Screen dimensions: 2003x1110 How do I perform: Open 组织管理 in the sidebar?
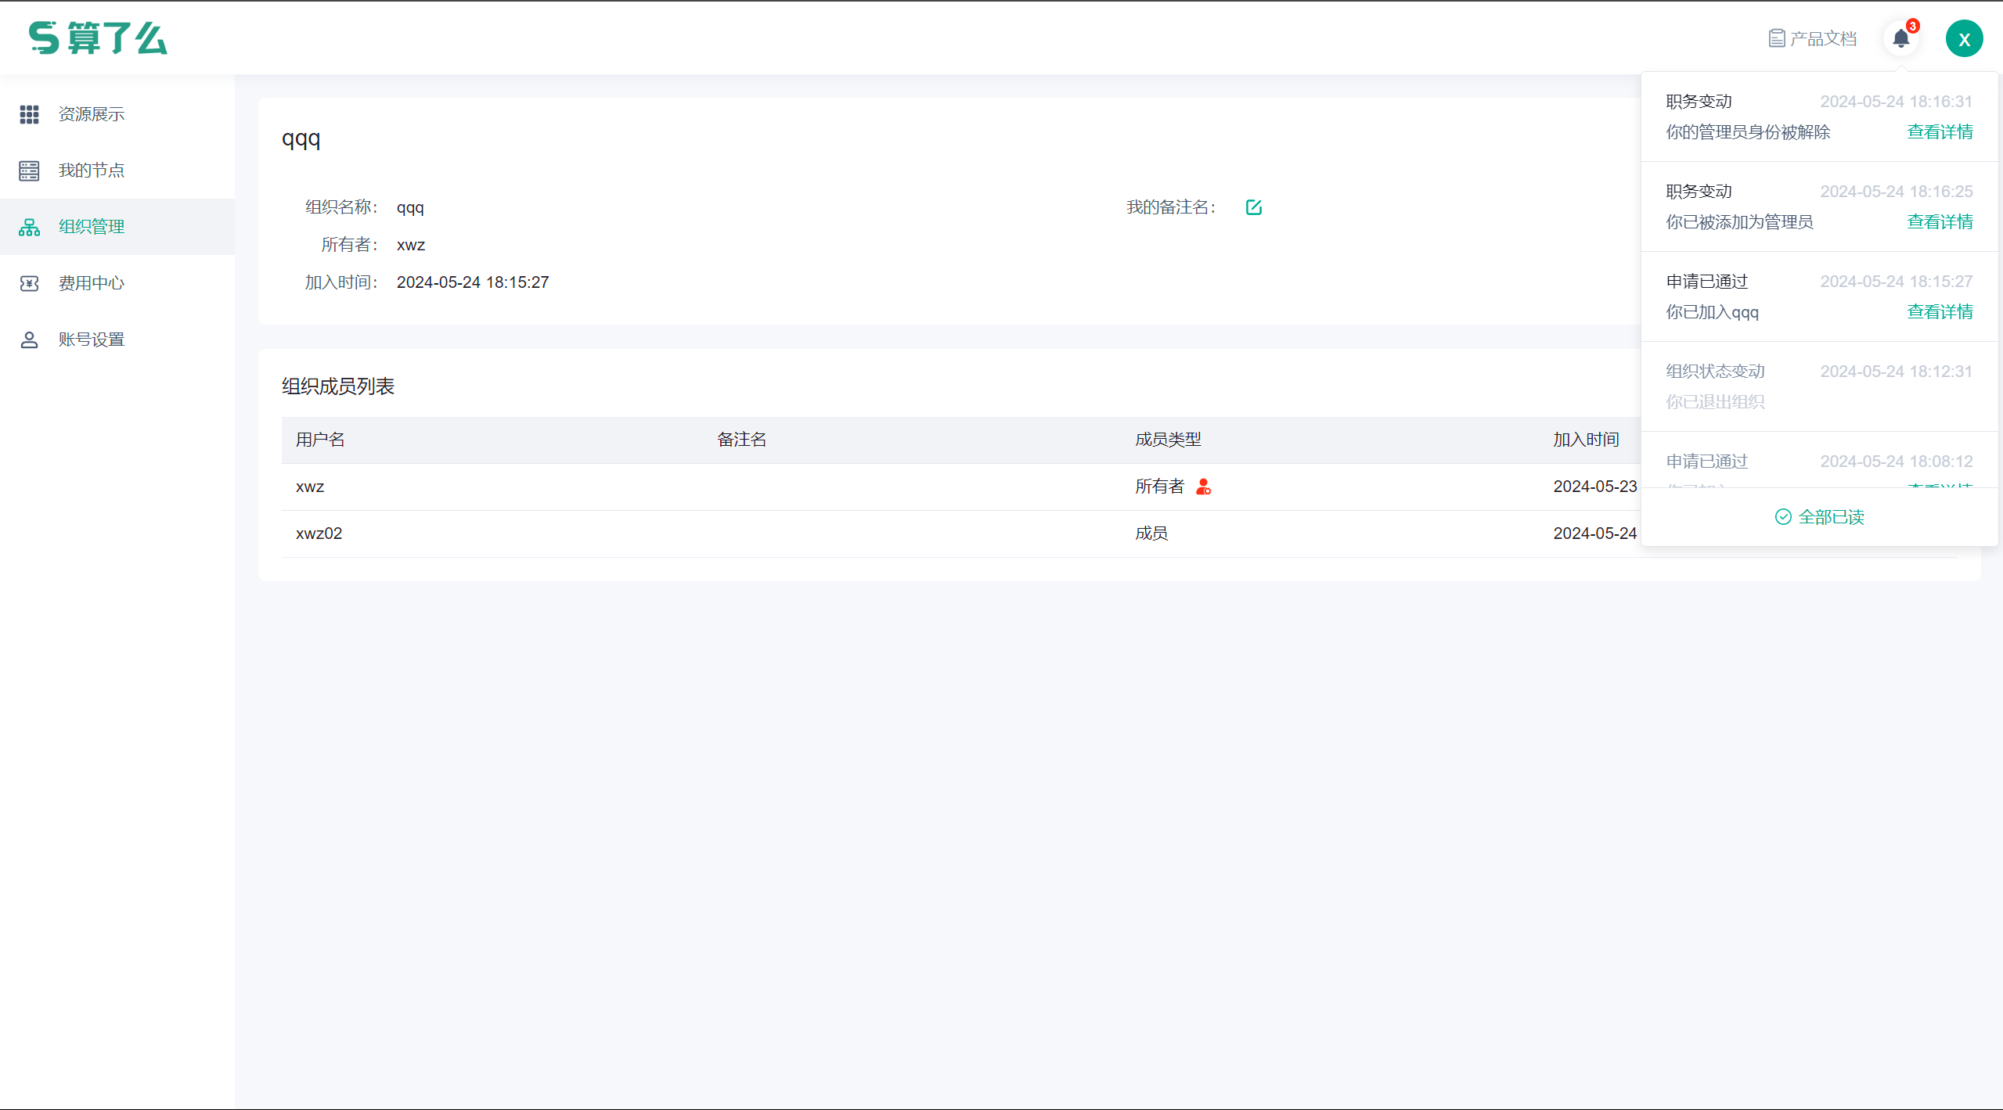point(92,227)
